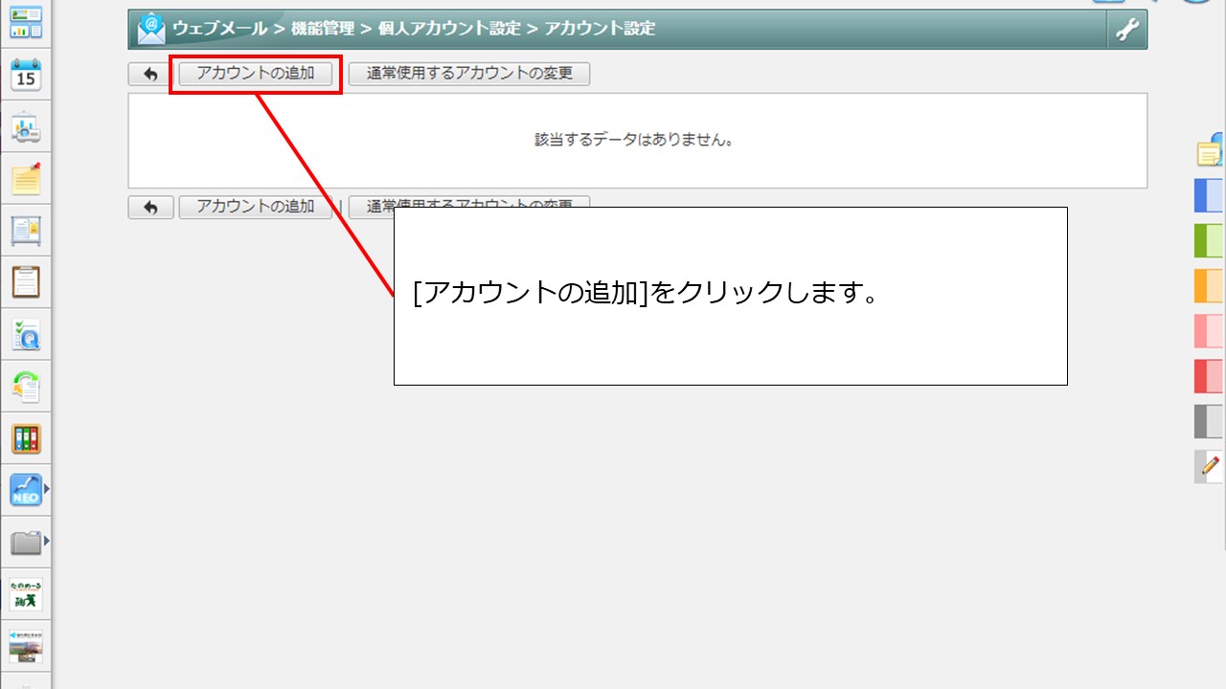Click the top 通常使用するアカウントの変更 button
Viewport: 1226px width, 689px height.
469,74
